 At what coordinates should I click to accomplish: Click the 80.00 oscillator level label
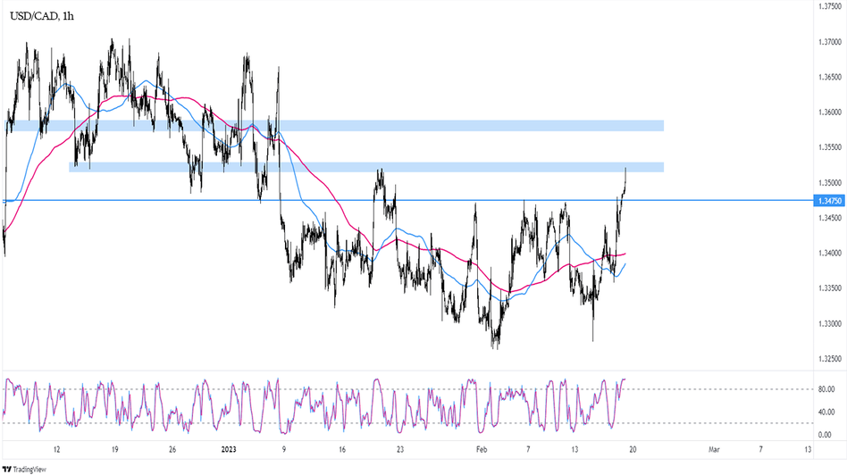(827, 389)
